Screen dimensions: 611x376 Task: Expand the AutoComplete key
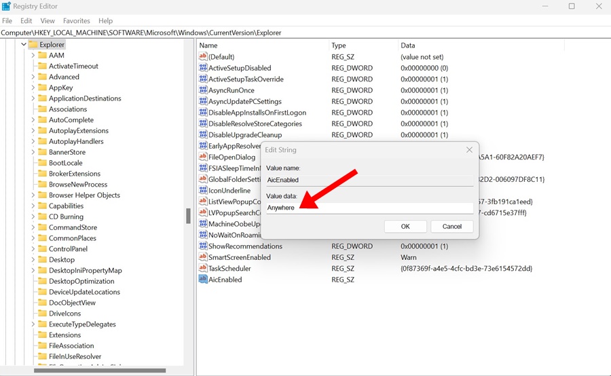(33, 120)
